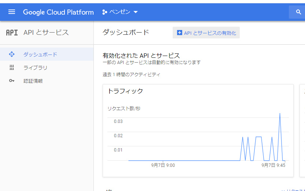Click the project hexagon icon beside ベンゼン

click(104, 12)
